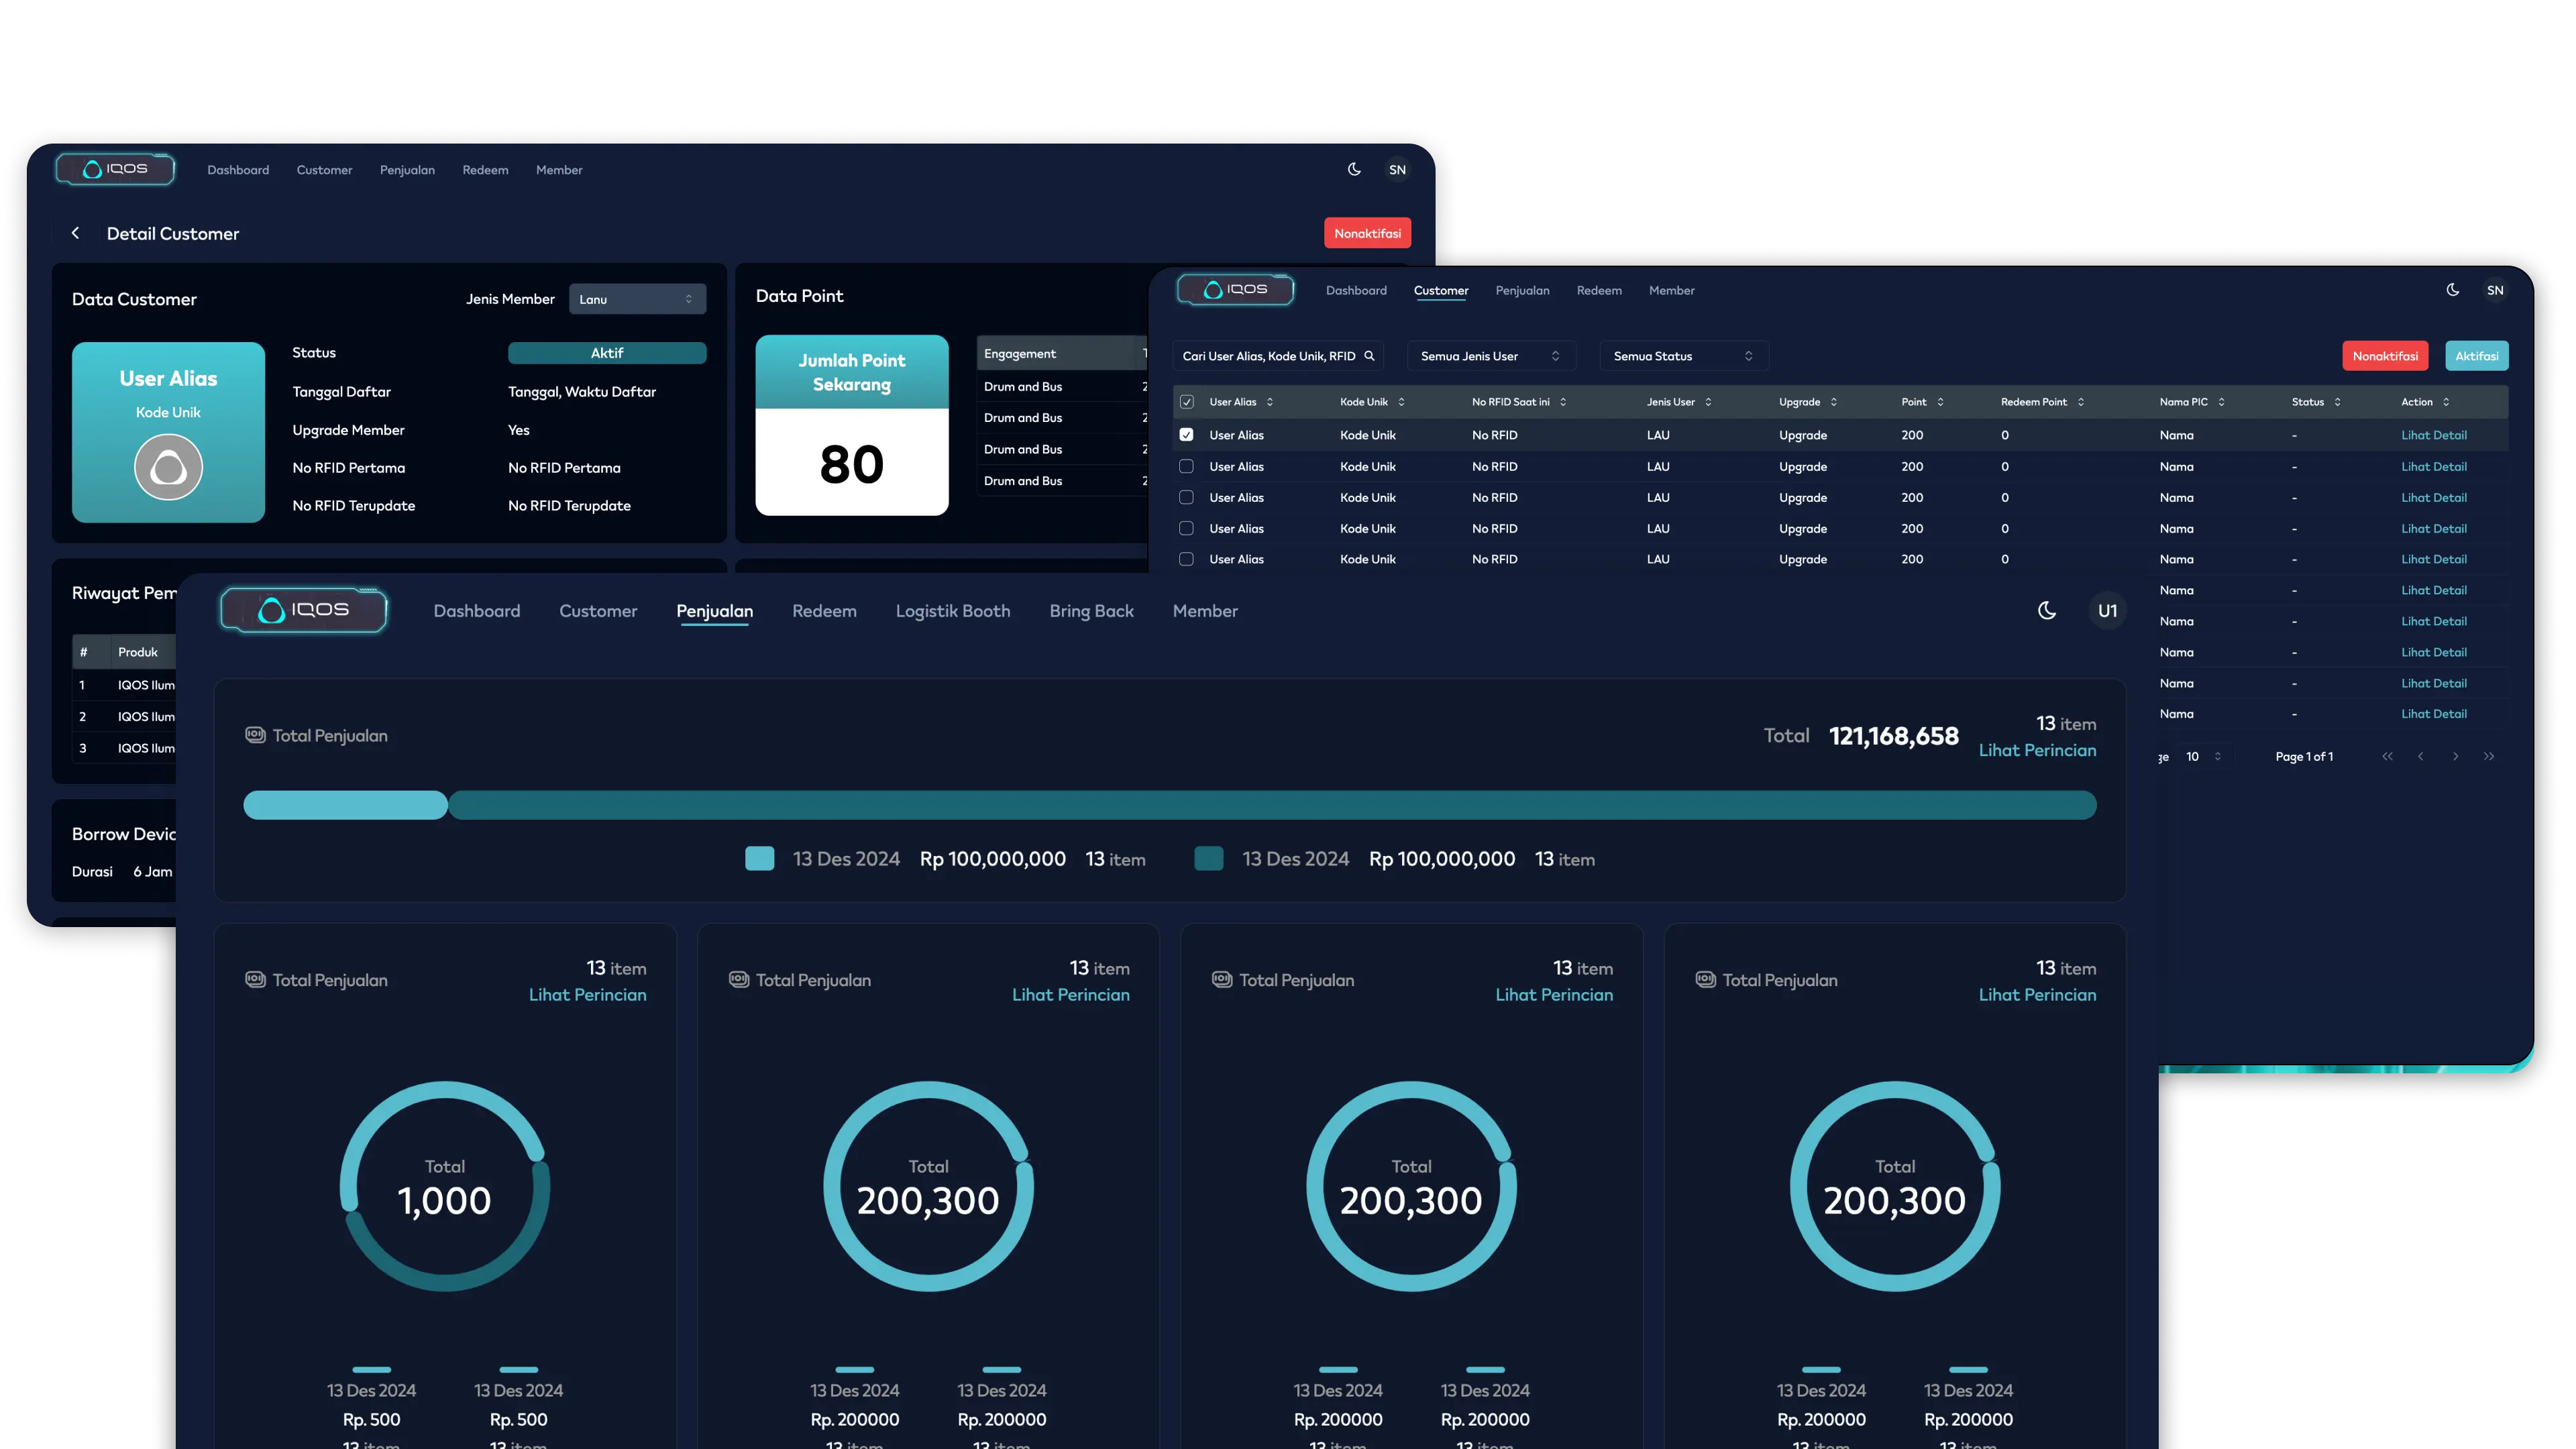Open the Jenis Member Lanu dropdown
This screenshot has width=2576, height=1449.
tap(637, 299)
